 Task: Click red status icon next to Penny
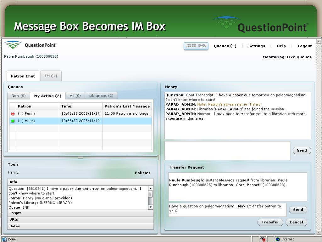13,113
